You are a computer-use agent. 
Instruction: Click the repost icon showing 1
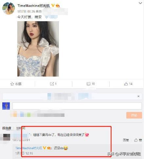click(x=52, y=84)
